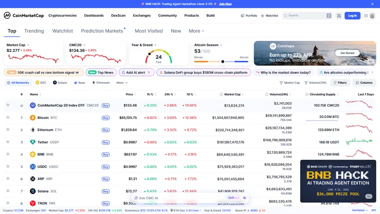Open the Top News chip
Viewport: 380px width, 214px height.
pyautogui.click(x=101, y=72)
